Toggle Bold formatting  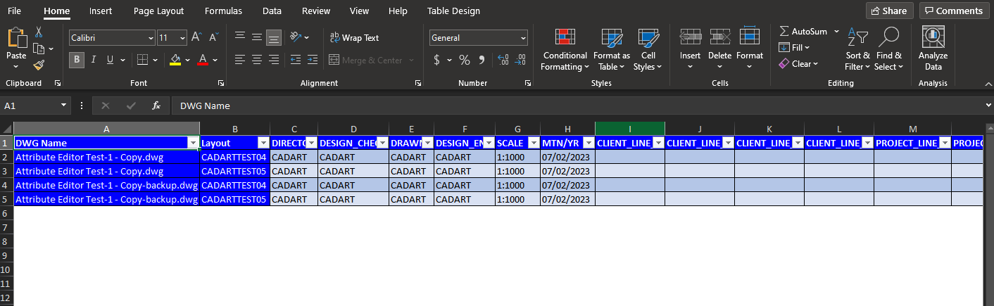tap(77, 60)
